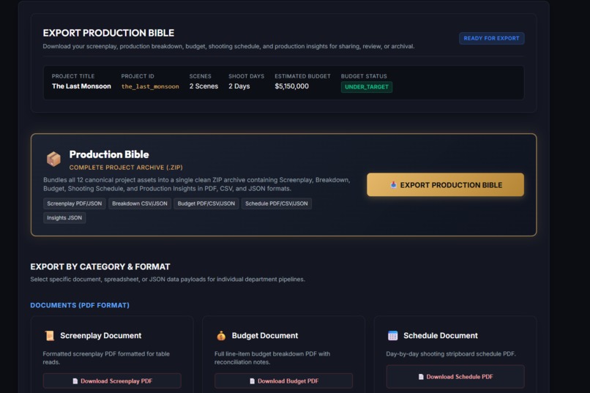Image resolution: width=590 pixels, height=393 pixels.
Task: Click the project title The Last Monsoon
Action: click(x=81, y=86)
